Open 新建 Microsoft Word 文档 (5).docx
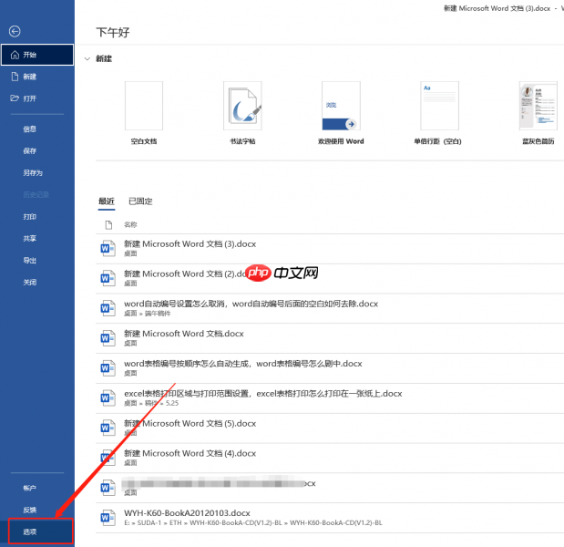This screenshot has width=564, height=547. (x=190, y=423)
